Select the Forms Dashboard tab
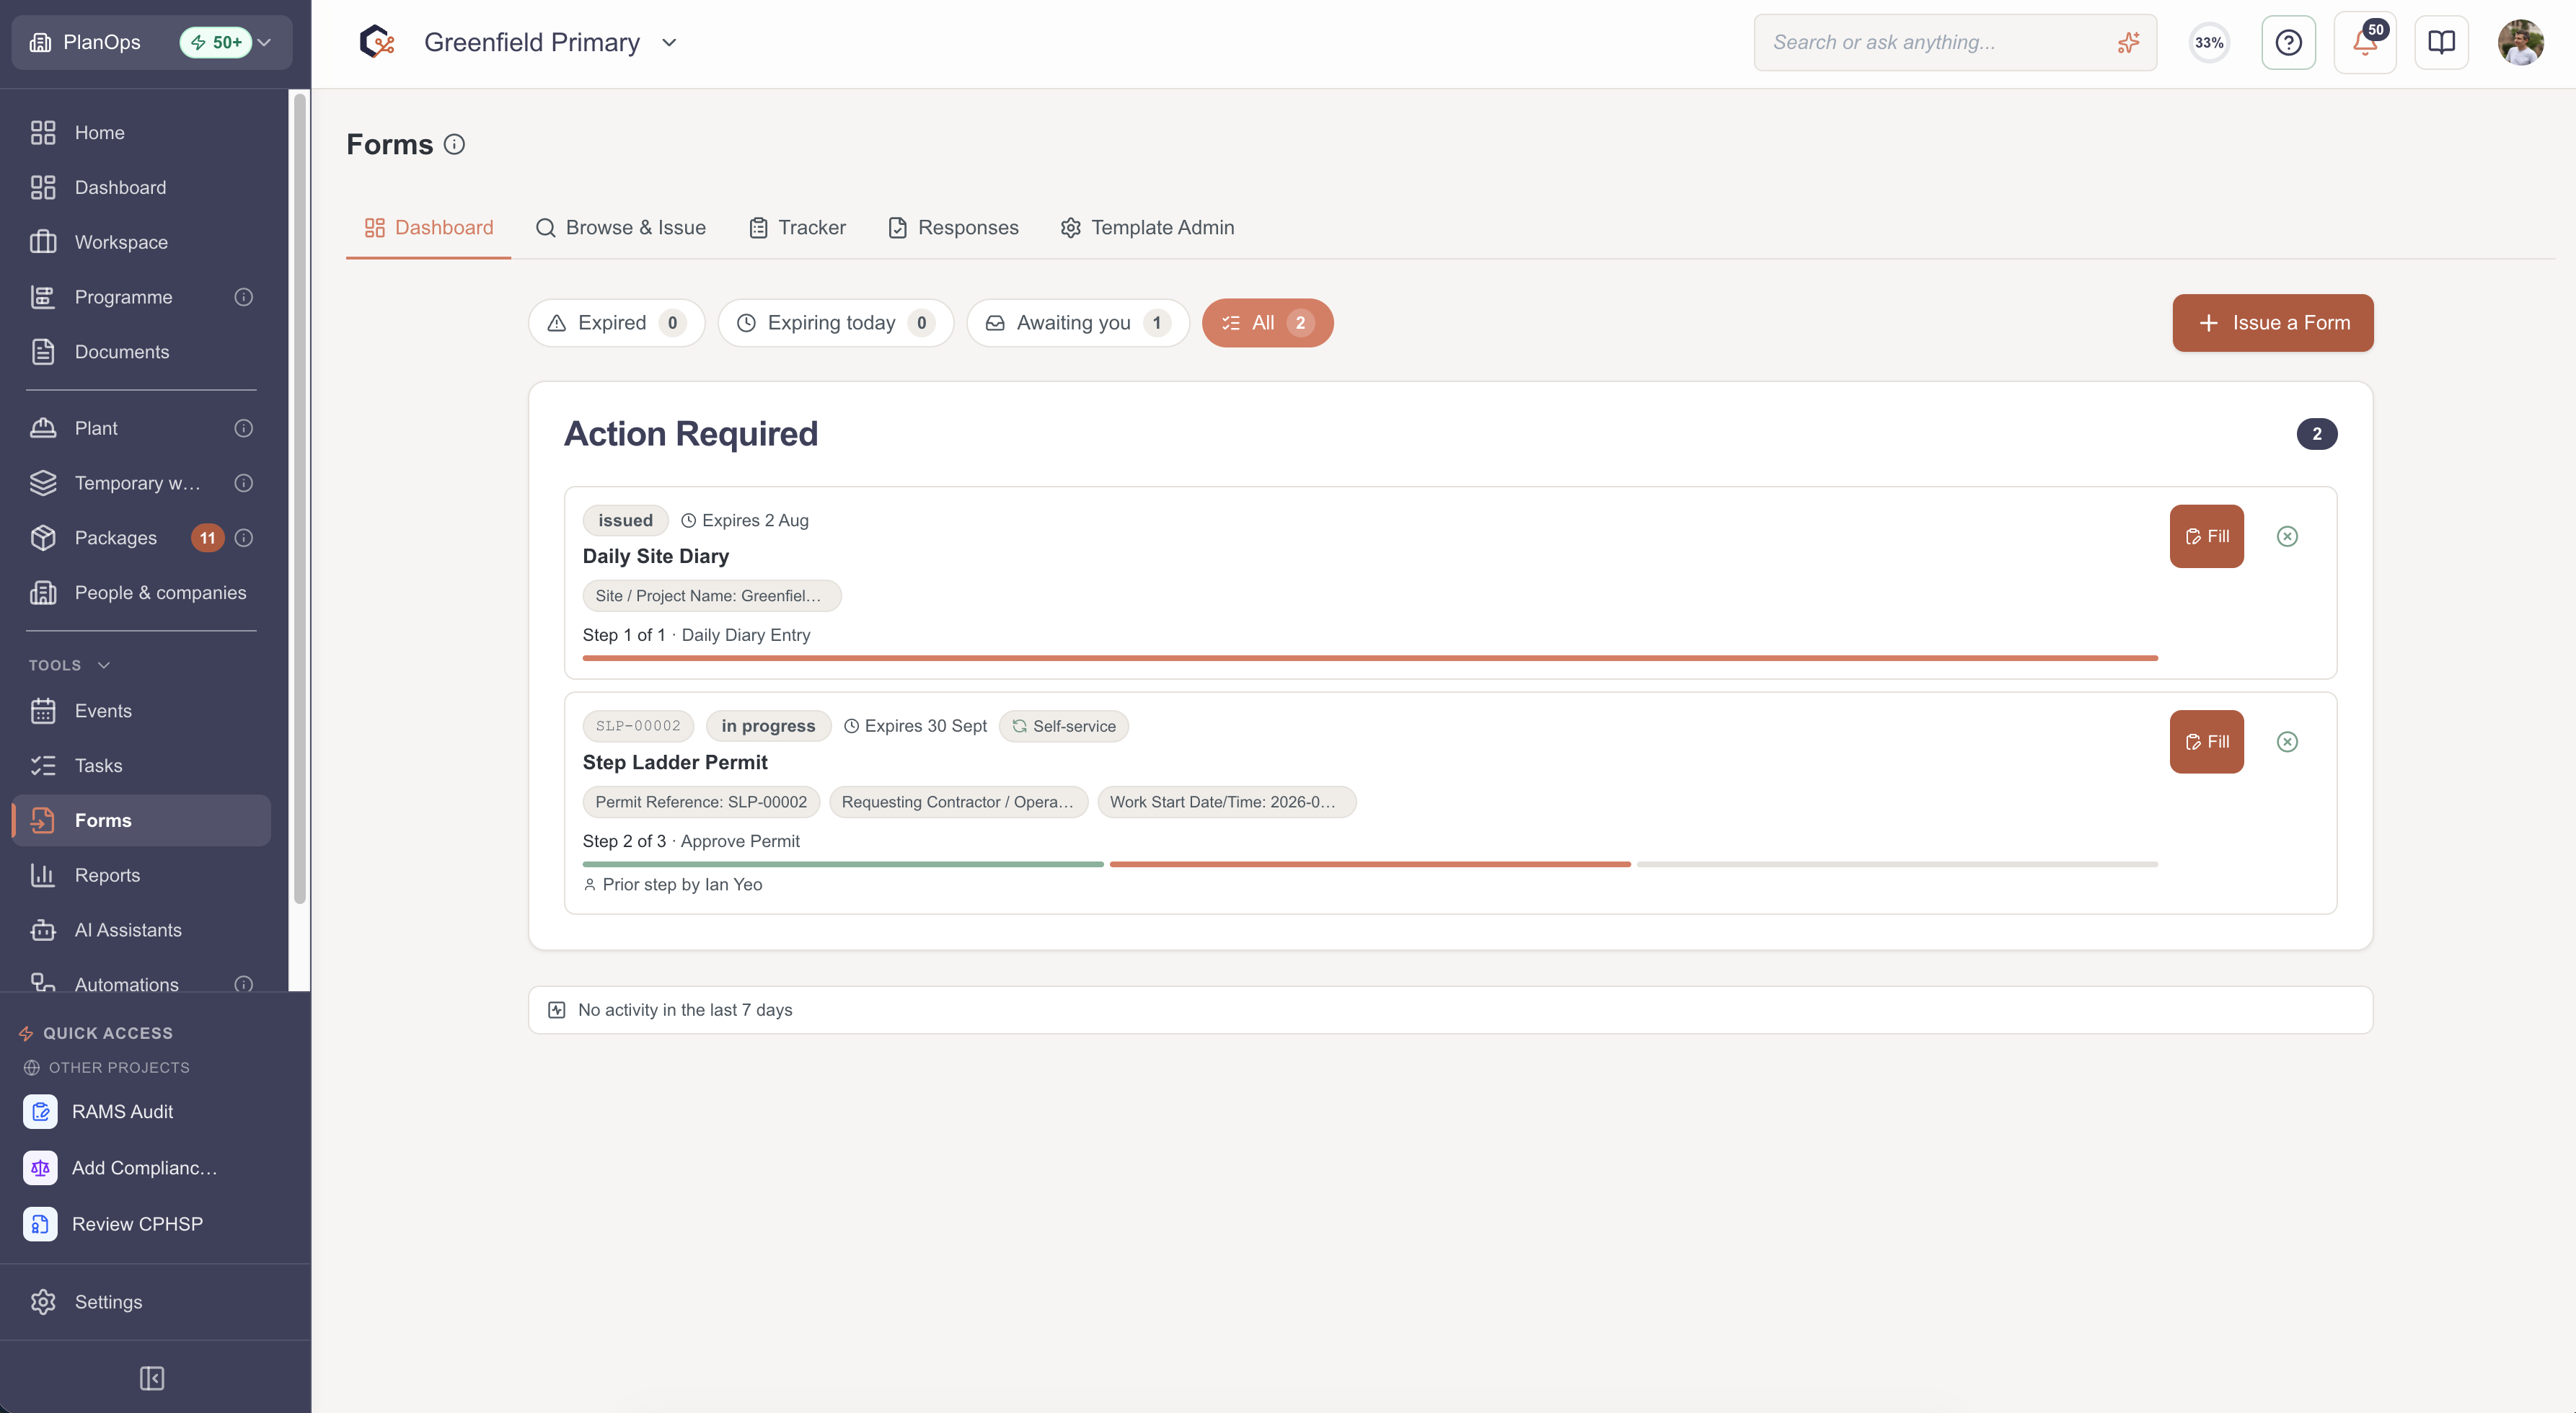The width and height of the screenshot is (2576, 1413). pos(429,228)
